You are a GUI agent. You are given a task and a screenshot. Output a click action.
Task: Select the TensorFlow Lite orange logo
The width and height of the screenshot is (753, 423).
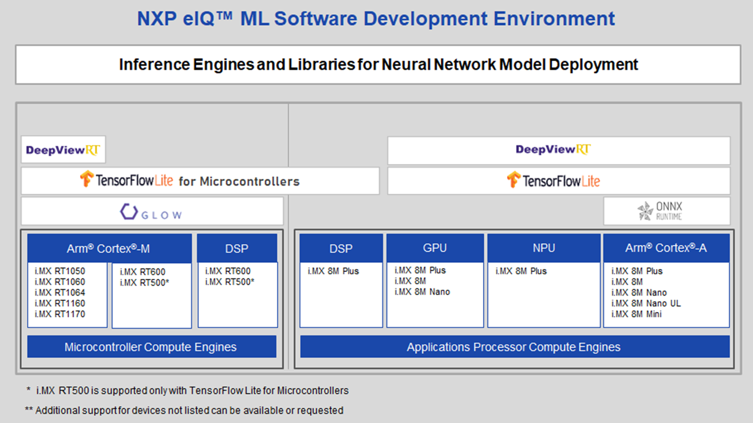[x=553, y=180]
